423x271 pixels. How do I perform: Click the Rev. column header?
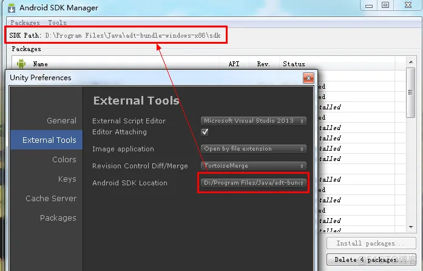coord(263,64)
